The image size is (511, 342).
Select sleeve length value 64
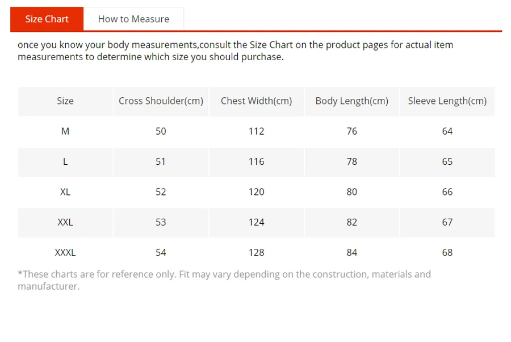pyautogui.click(x=447, y=131)
